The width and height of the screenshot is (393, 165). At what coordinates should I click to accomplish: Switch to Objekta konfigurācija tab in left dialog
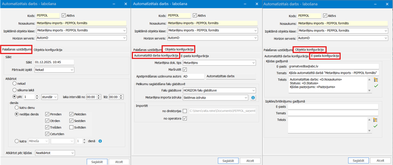tap(48, 49)
